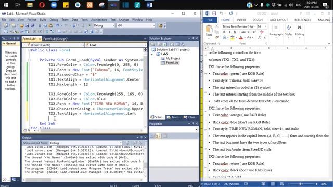Image resolution: width=333 pixels, height=187 pixels.
Task: Click the yellow text highlight color in Word
Action: pos(233,38)
